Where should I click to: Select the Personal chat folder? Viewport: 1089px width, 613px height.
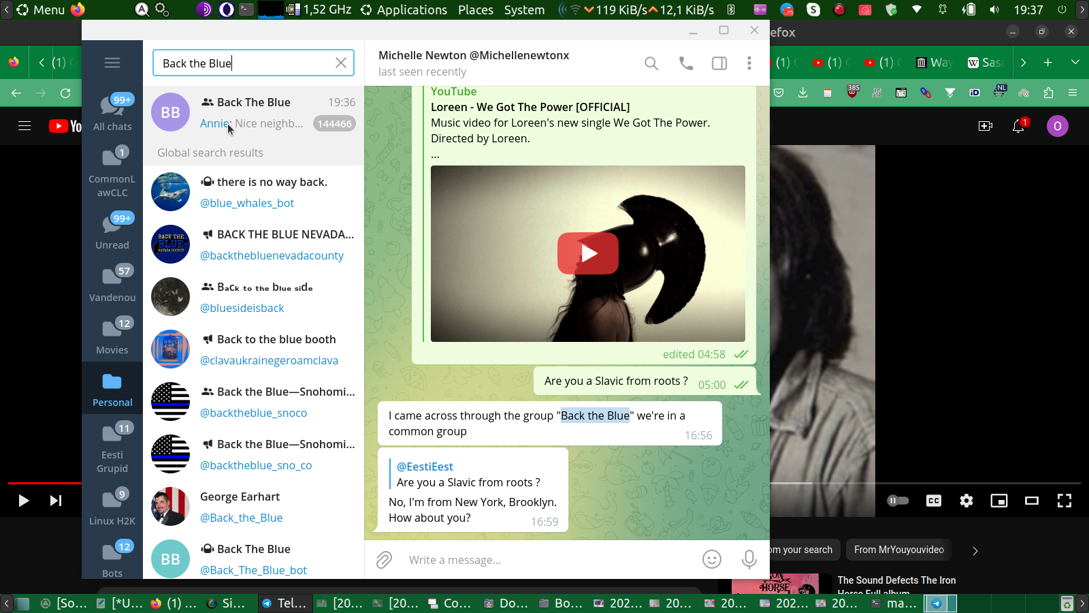tap(112, 390)
